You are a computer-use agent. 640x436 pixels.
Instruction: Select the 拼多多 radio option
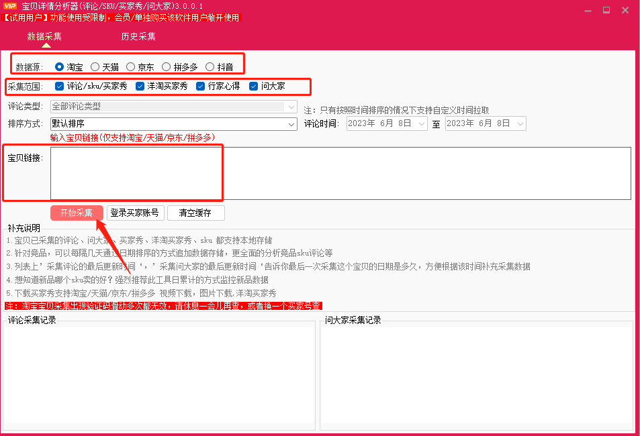166,67
